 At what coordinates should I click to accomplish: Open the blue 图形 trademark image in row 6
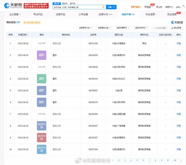tap(42, 102)
